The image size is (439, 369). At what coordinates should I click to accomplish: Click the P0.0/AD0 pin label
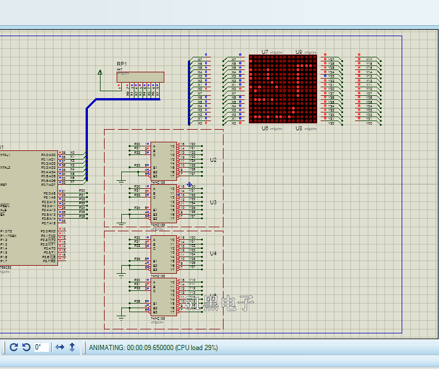pos(48,155)
